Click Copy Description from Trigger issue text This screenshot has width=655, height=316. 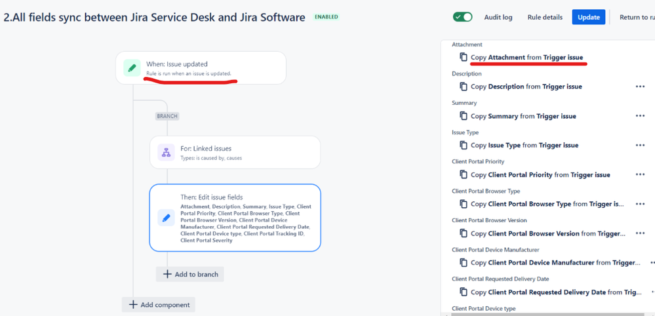[526, 87]
